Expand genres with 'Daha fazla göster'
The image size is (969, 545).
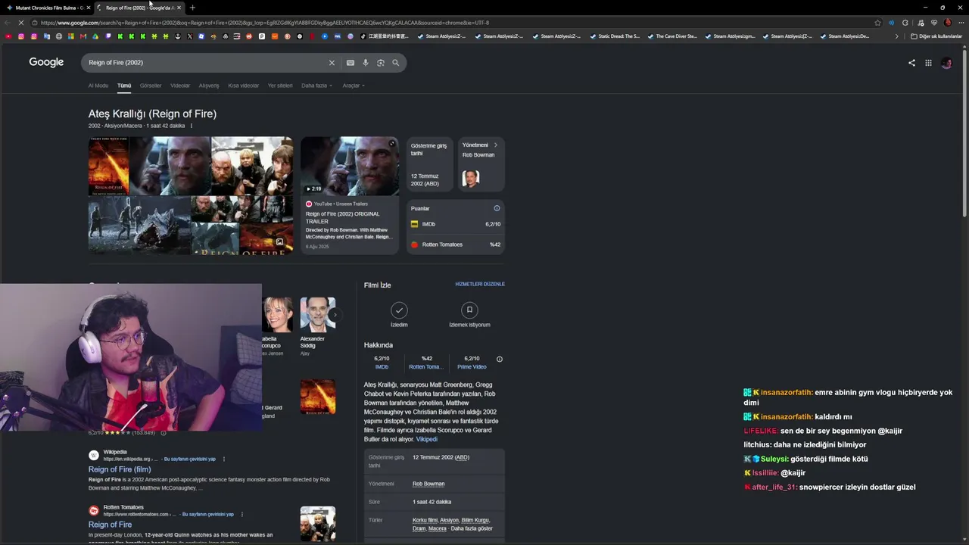pyautogui.click(x=472, y=528)
